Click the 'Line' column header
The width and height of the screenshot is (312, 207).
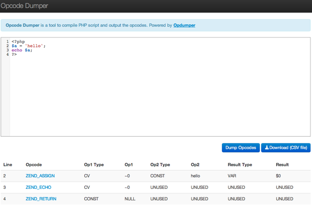coord(8,165)
